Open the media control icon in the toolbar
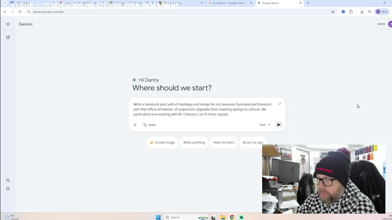This screenshot has height=220, width=392. pos(370,12)
